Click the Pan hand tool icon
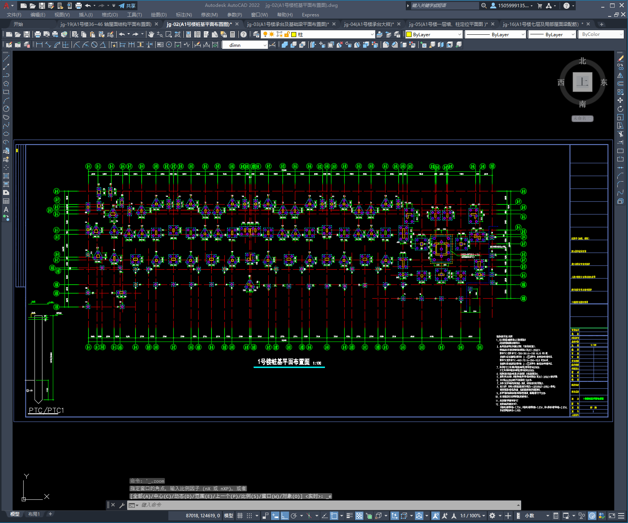The height and width of the screenshot is (523, 628). [151, 34]
